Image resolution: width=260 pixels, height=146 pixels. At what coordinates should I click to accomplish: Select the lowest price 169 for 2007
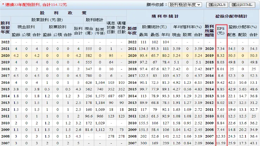tap(155, 143)
